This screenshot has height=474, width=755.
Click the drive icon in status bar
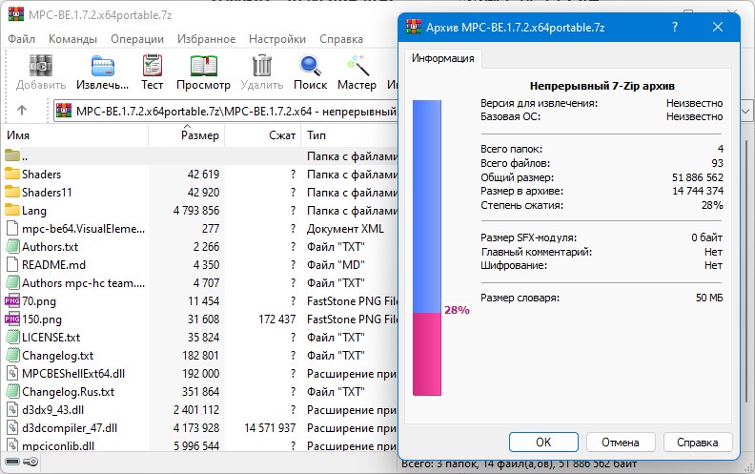coord(12,462)
